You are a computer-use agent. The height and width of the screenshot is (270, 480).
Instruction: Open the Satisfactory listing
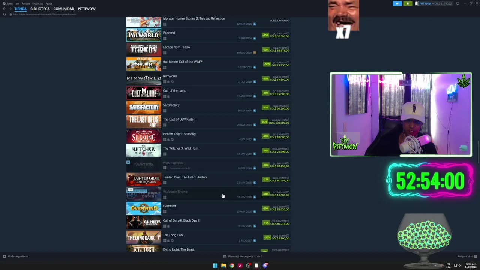pyautogui.click(x=208, y=108)
